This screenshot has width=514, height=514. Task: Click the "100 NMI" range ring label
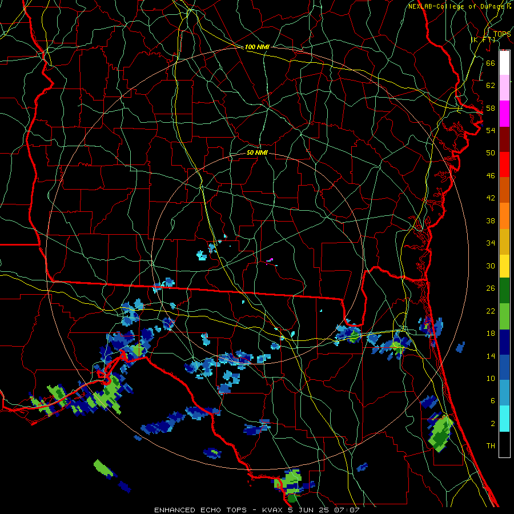pyautogui.click(x=257, y=47)
